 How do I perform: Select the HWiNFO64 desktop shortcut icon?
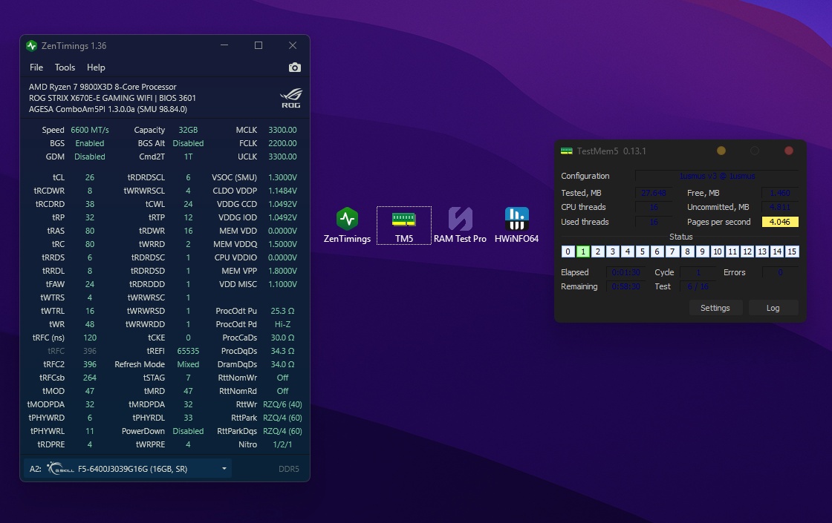(516, 226)
